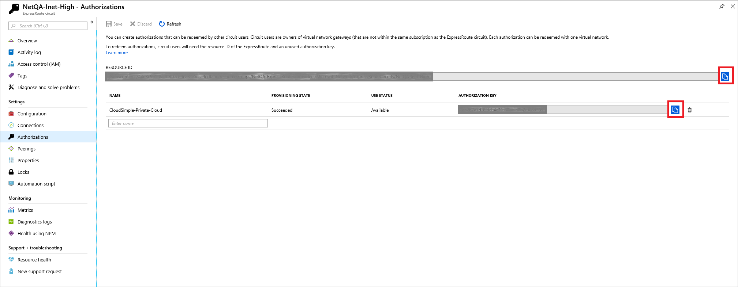
Task: Delete the CloudSimple-Private-Cloud authorization
Action: [690, 110]
